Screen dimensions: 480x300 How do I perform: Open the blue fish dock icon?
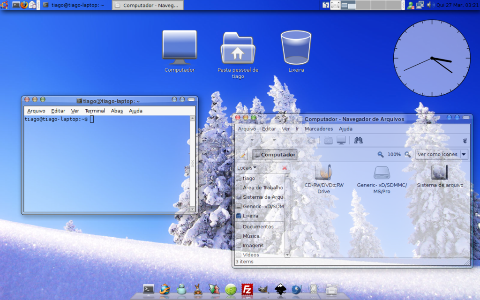coord(297,289)
